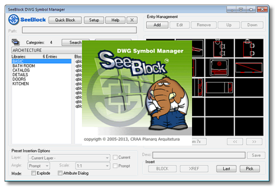Go to previous thumbnail page (<<)
275x187 pixels.
coord(235,142)
